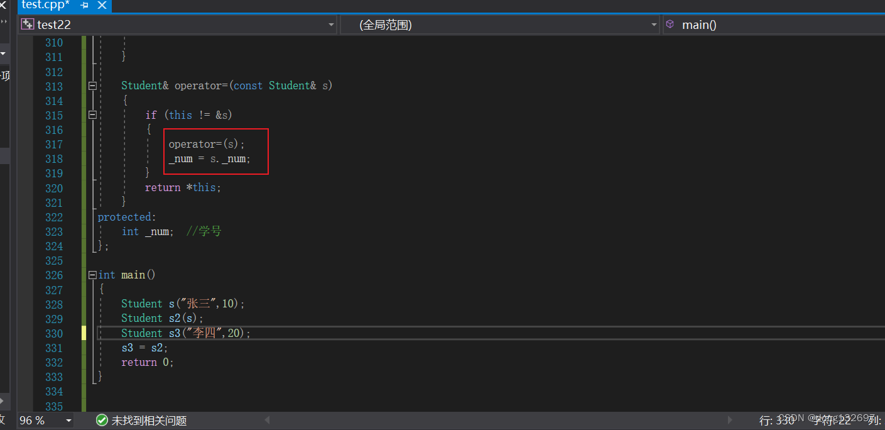Click the test22 project icon
Screen dimensions: 885x430
pos(27,25)
